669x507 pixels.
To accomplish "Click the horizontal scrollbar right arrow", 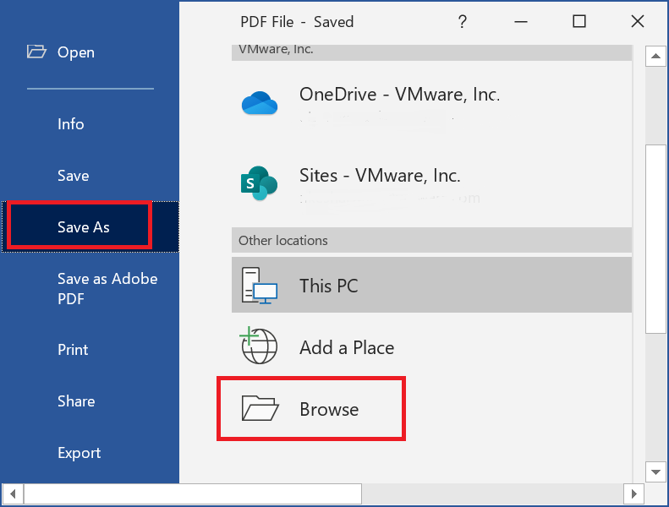I will (x=634, y=493).
